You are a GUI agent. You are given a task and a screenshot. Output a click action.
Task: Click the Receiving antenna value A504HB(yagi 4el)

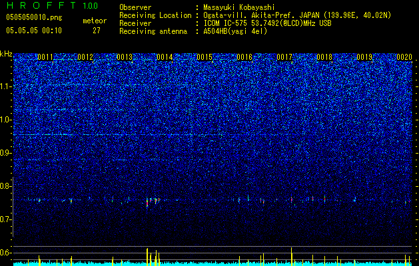pos(235,31)
